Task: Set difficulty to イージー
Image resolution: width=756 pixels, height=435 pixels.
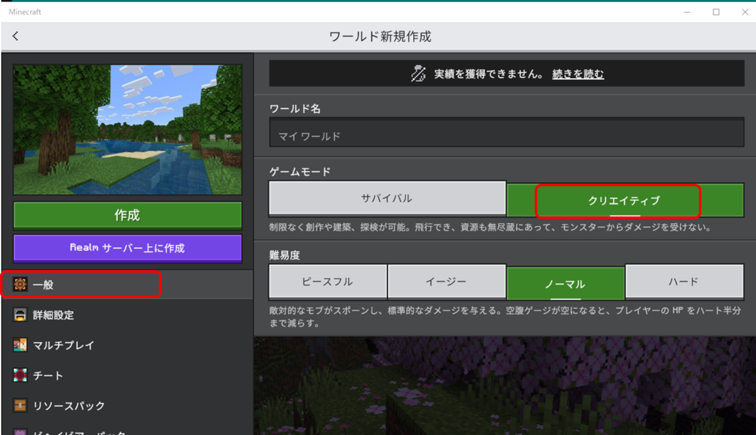Action: point(447,281)
